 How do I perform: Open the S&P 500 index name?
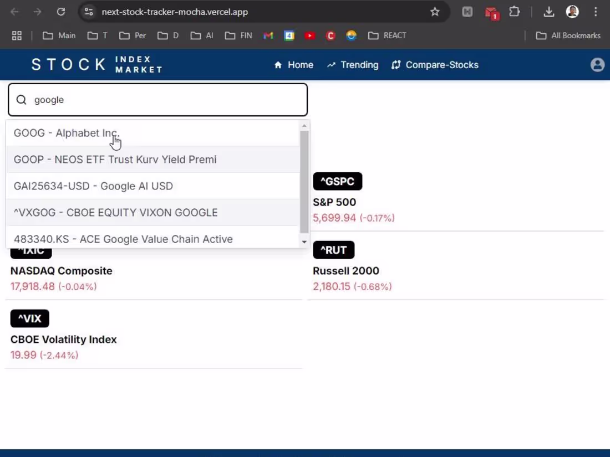[x=334, y=202]
